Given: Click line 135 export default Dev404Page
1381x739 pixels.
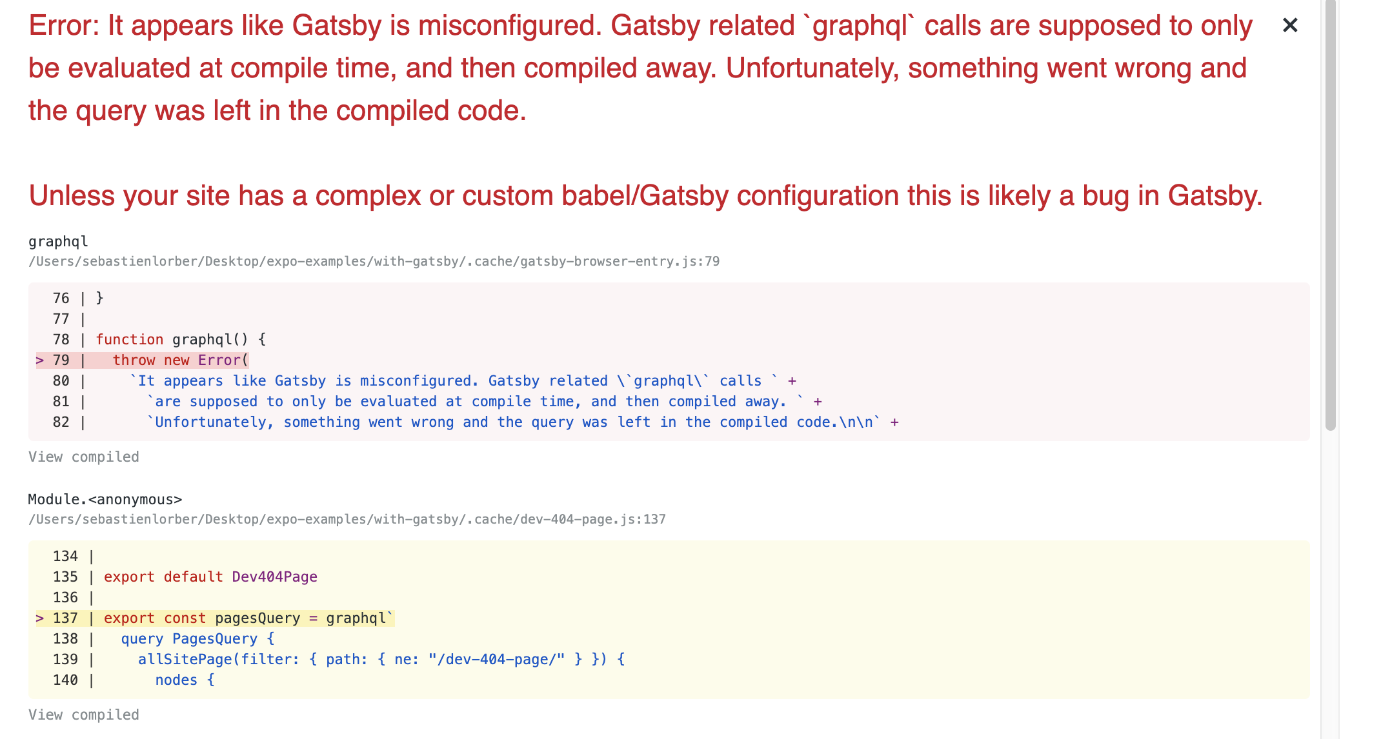Looking at the screenshot, I should tap(210, 576).
